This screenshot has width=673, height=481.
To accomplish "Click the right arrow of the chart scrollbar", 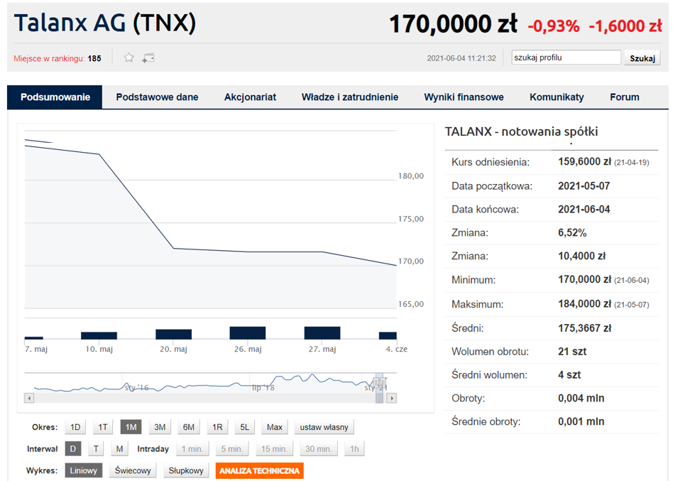I will [391, 398].
